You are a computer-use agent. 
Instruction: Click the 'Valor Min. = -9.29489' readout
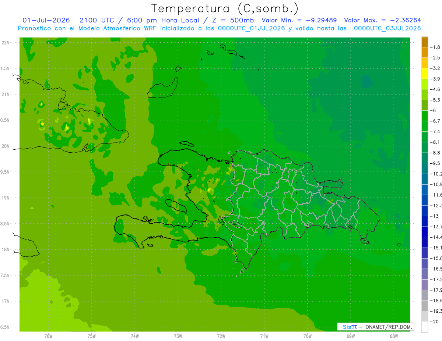coord(299,20)
